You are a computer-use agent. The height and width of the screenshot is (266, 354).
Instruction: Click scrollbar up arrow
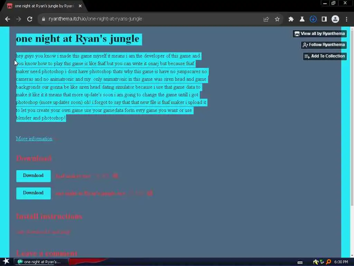[x=352, y=28]
